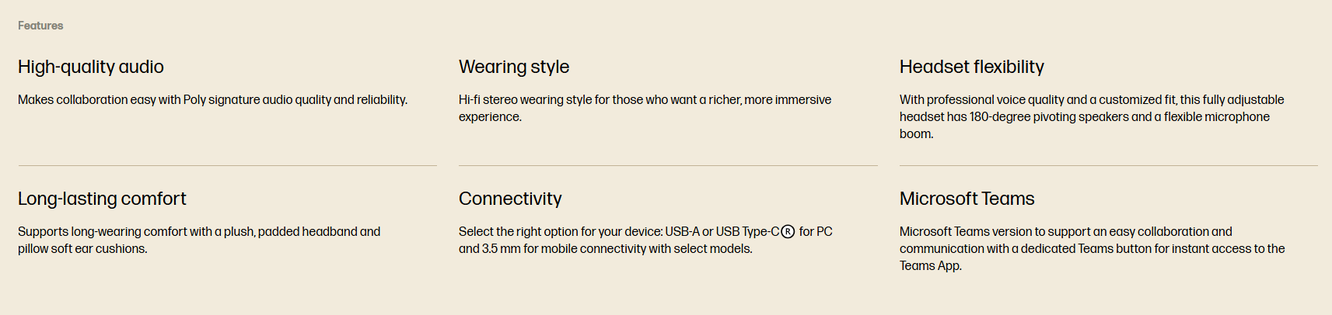The height and width of the screenshot is (315, 1332).
Task: Click the Long-lasting comfort heading
Action: pyautogui.click(x=102, y=199)
